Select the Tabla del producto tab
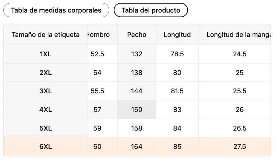Screen dimensions: 277x160 (151, 10)
